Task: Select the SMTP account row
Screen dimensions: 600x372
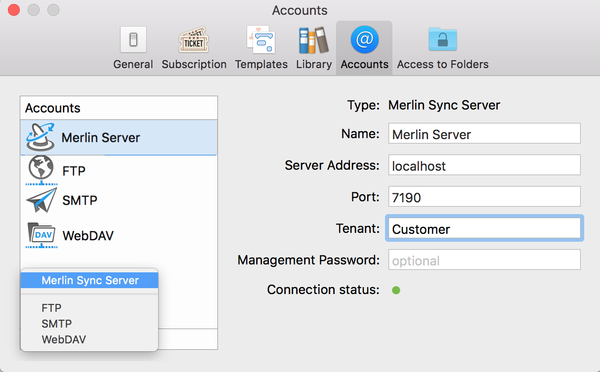Action: tap(119, 201)
